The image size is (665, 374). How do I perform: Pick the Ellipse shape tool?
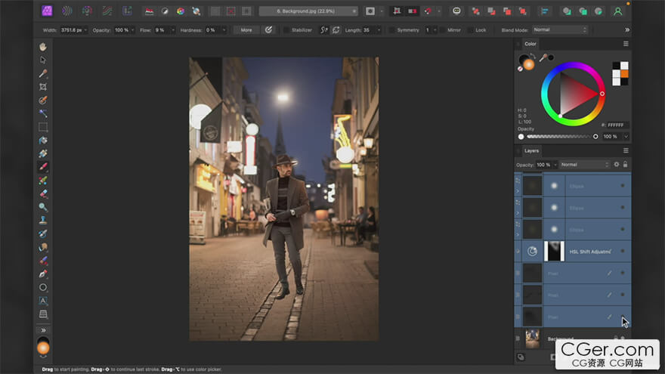pyautogui.click(x=43, y=287)
